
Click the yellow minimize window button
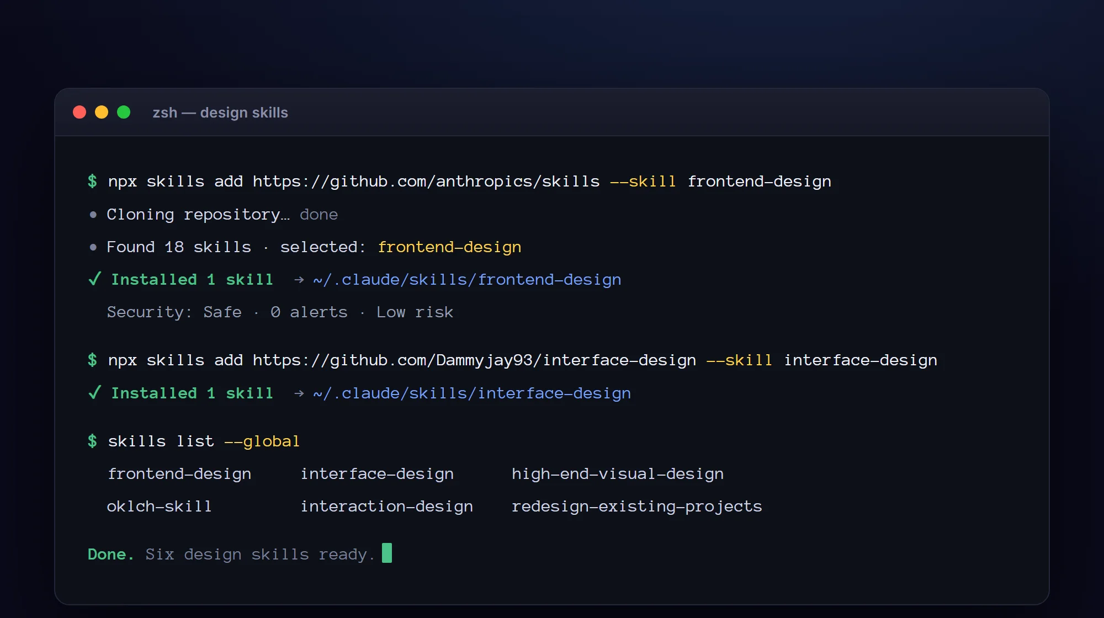click(102, 113)
